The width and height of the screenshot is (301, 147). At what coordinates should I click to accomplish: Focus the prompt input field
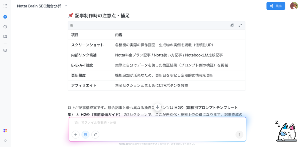point(158,123)
